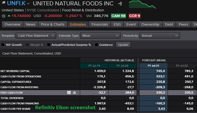Image resolution: width=197 pixels, height=113 pixels.
Task: Click the red CCR 9 badge
Action: (134, 16)
